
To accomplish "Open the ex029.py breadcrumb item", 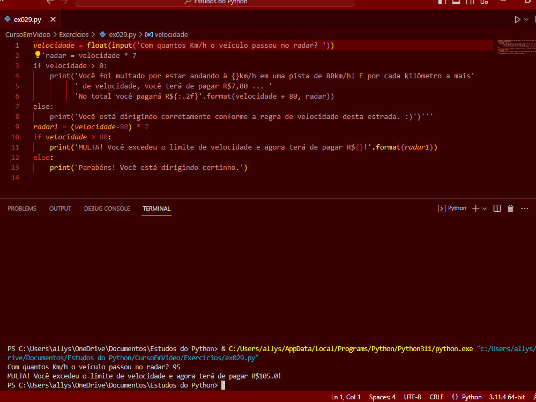I will pos(122,34).
